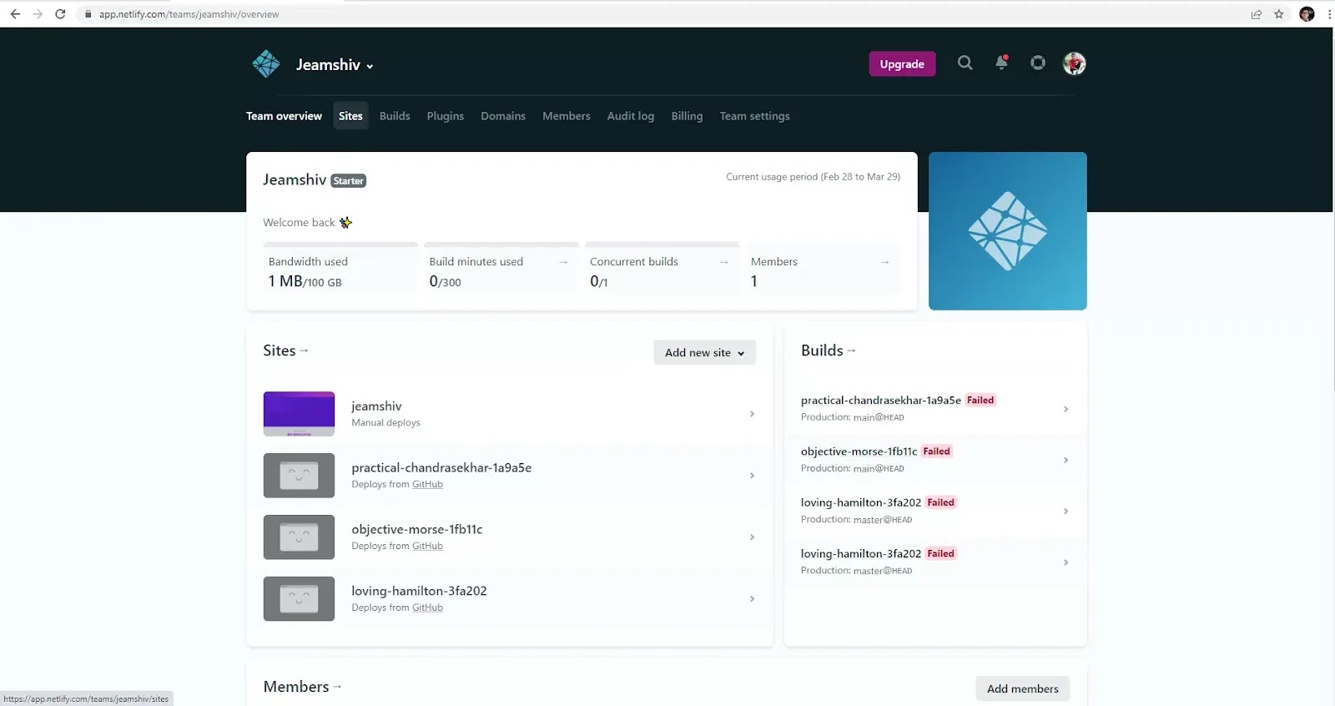Click GitHub link under objective-morse-1fb11c
Viewport: 1335px width, 706px height.
[x=427, y=546]
